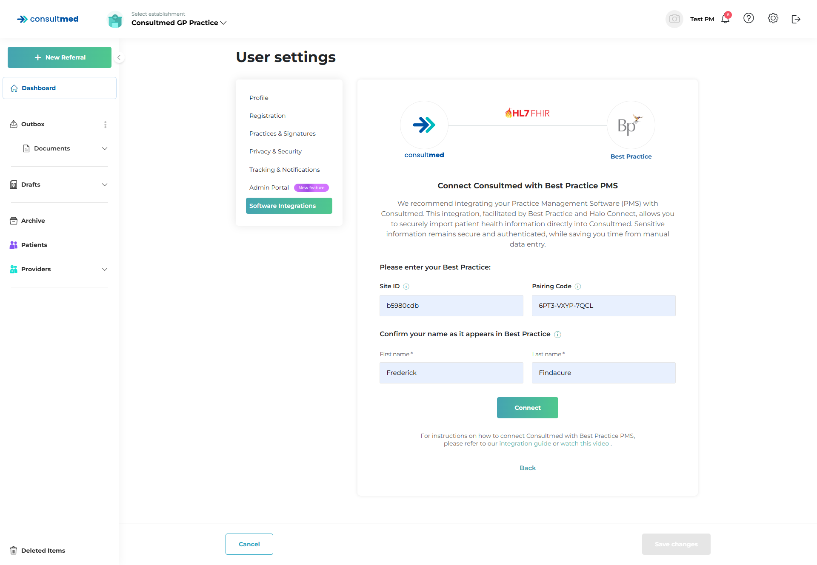Click the profile camera avatar icon
Screen dimensions: 817x565
pos(674,19)
